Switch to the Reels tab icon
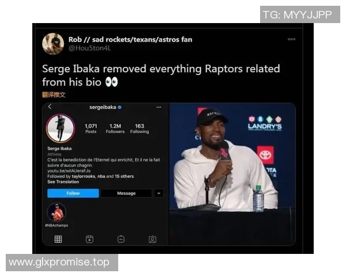Screen dimensions: 346x277 tap(89, 239)
